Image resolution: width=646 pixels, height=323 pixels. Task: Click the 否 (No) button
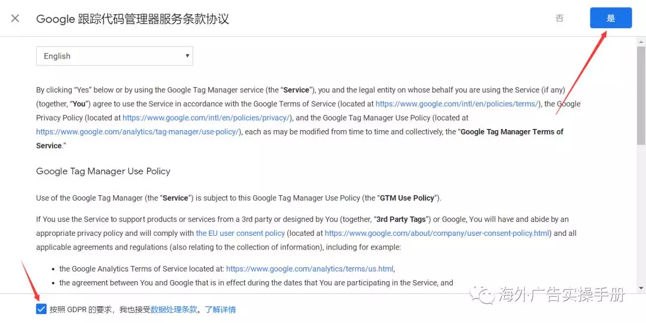(559, 18)
